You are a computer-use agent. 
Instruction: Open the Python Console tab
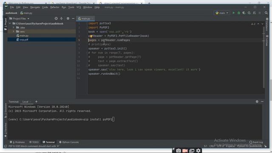coord(69,142)
